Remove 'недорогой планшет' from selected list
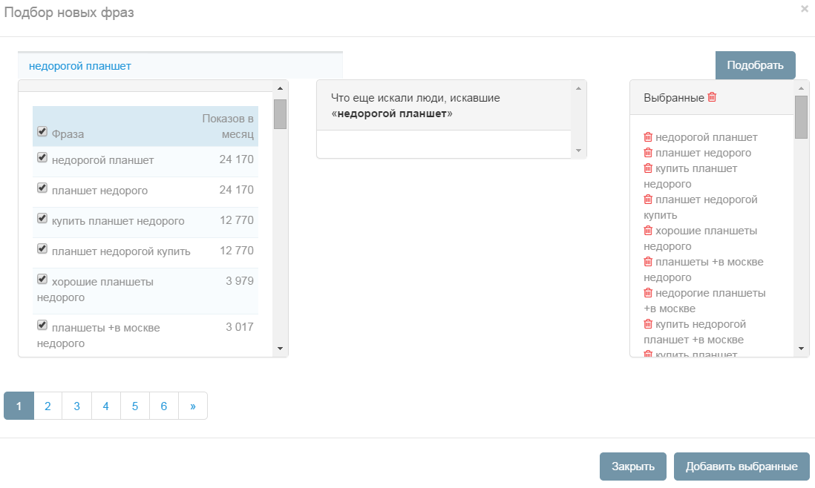The height and width of the screenshot is (488, 815). [x=648, y=137]
